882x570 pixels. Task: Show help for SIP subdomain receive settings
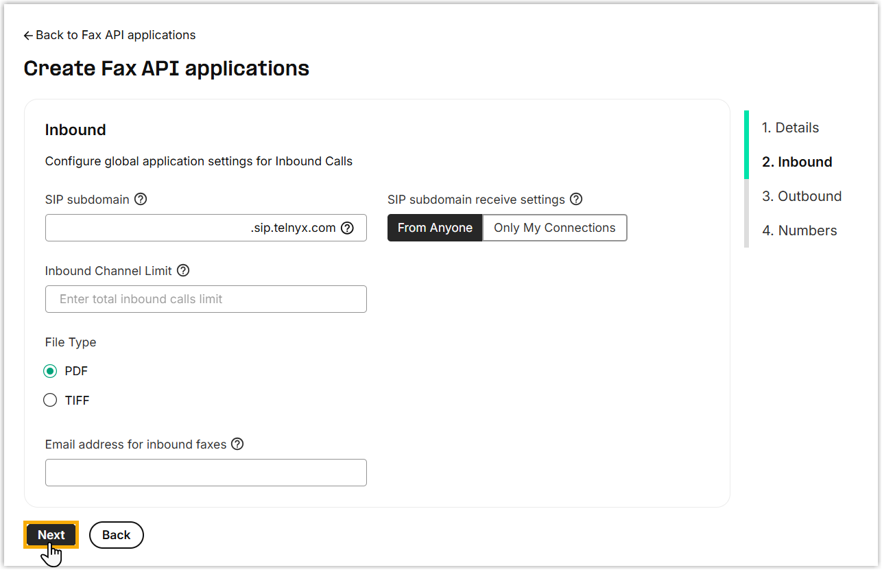coord(576,200)
